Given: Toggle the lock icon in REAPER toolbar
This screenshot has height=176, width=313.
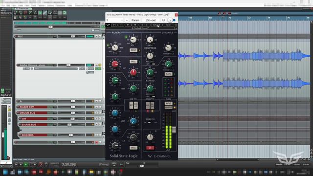Looking at the screenshot, I should coord(15,18).
